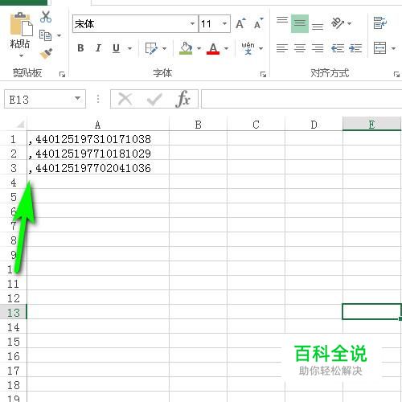
Task: Select column A header
Action: pyautogui.click(x=98, y=125)
